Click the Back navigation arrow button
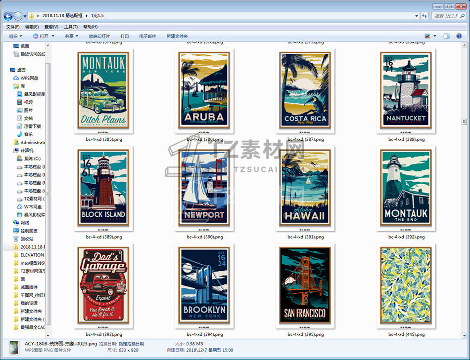Image resolution: width=470 pixels, height=360 pixels. point(8,16)
